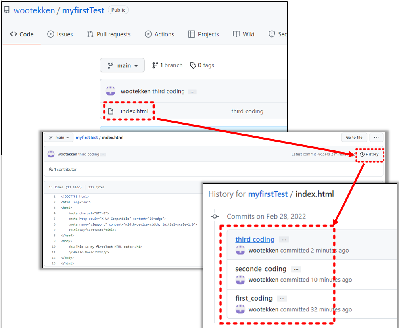
Task: Click the Actions play icon
Action: tap(148, 34)
